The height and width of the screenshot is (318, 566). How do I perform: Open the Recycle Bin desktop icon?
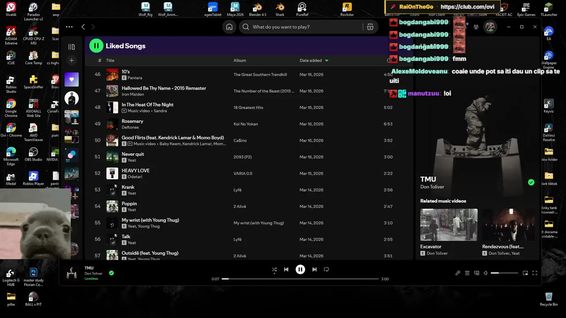pos(549,299)
